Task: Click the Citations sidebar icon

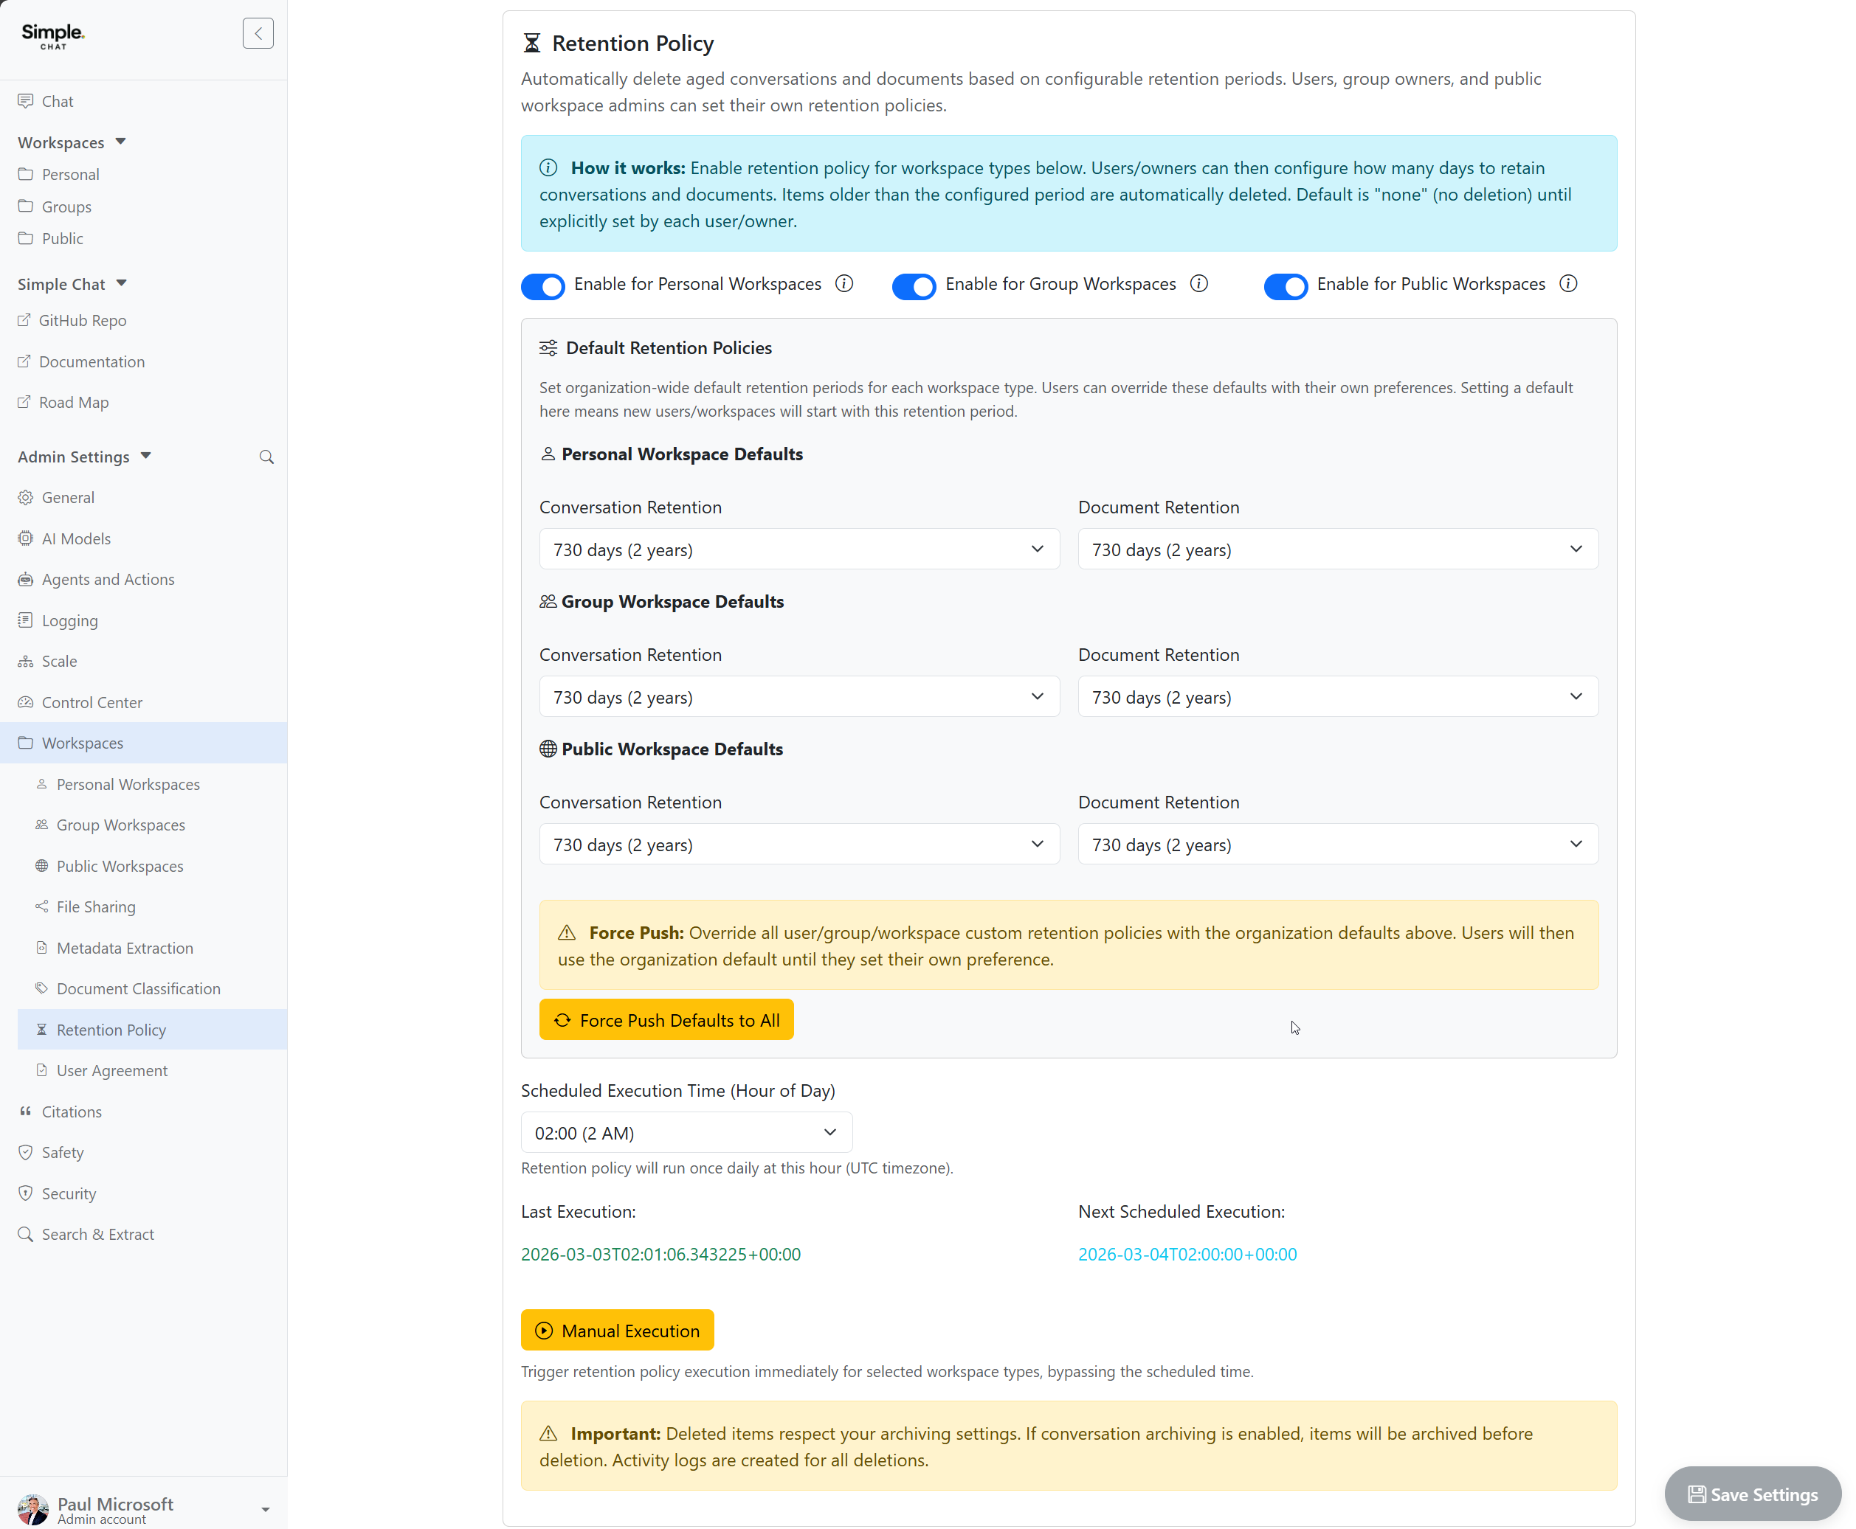Action: [x=26, y=1112]
